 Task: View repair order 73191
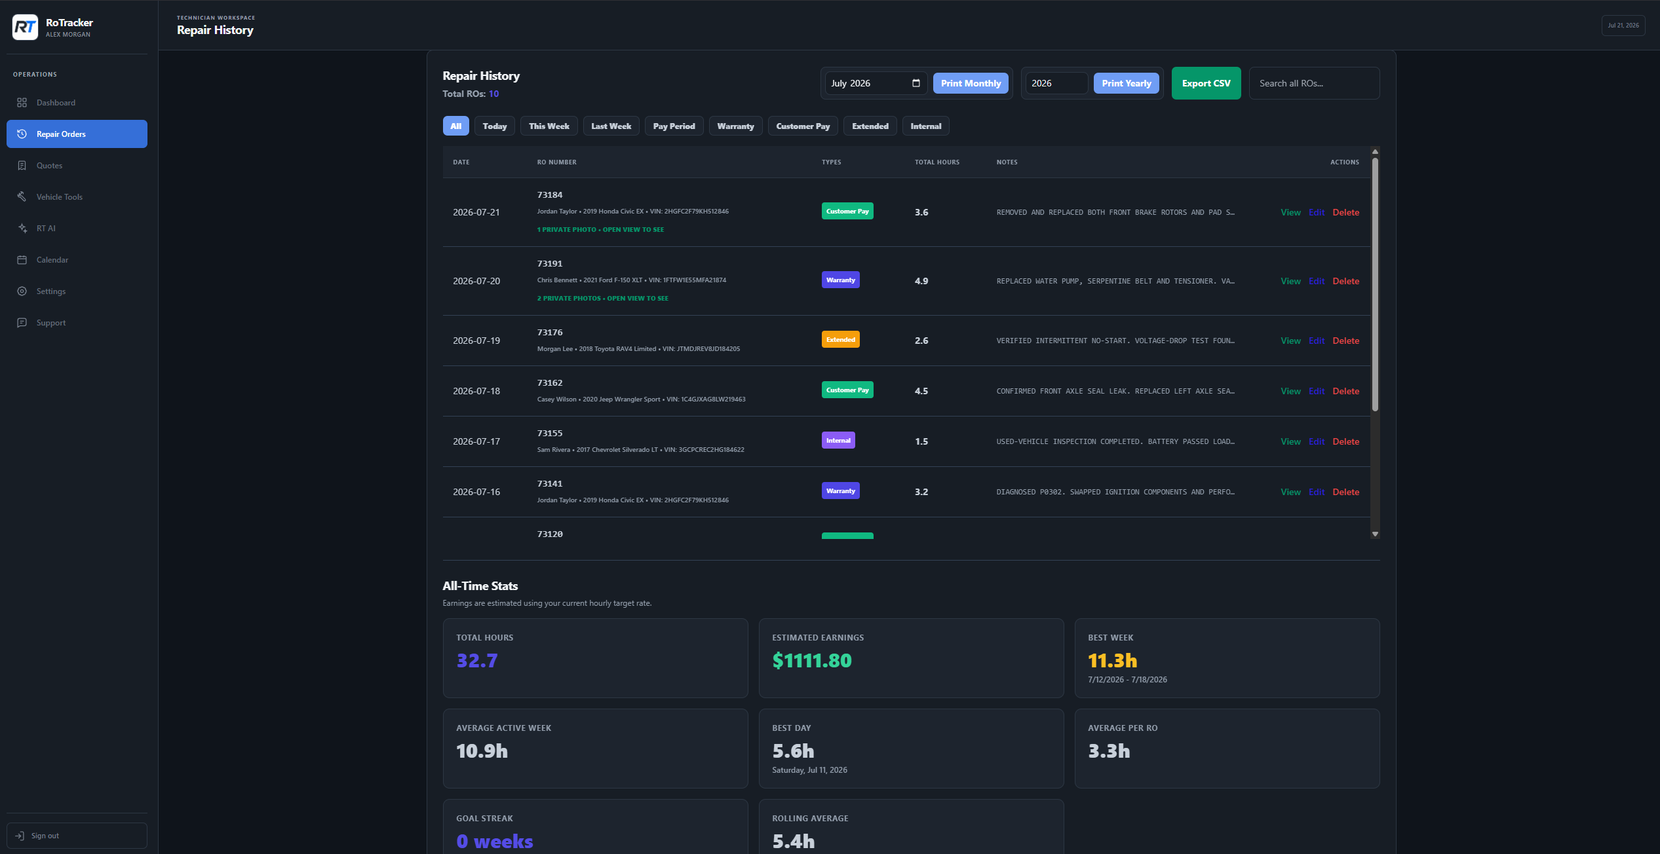[1290, 281]
